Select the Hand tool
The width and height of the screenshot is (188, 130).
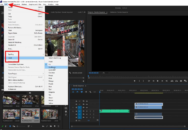coord(66,111)
